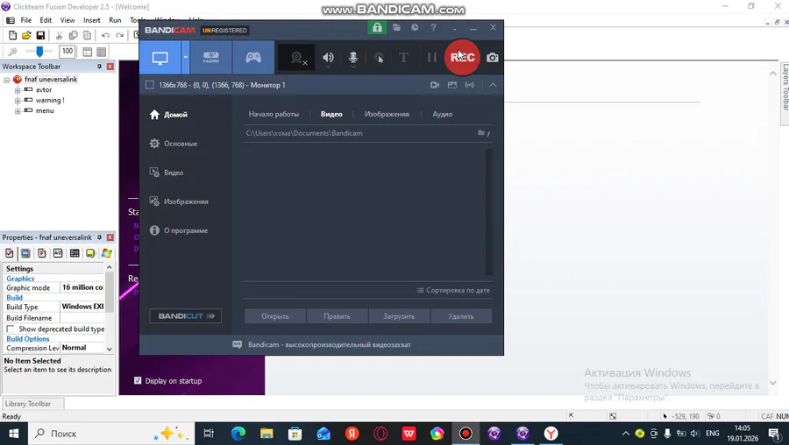
Task: Click the zoom value field showing 100
Action: 67,52
